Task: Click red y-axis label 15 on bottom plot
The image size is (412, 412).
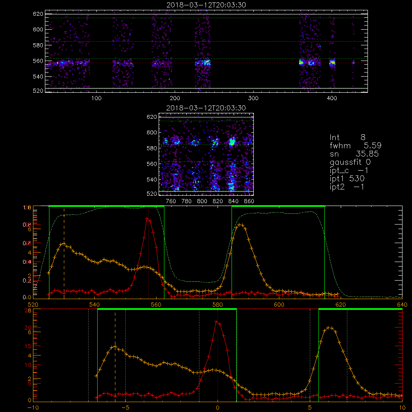Action: coord(28,346)
